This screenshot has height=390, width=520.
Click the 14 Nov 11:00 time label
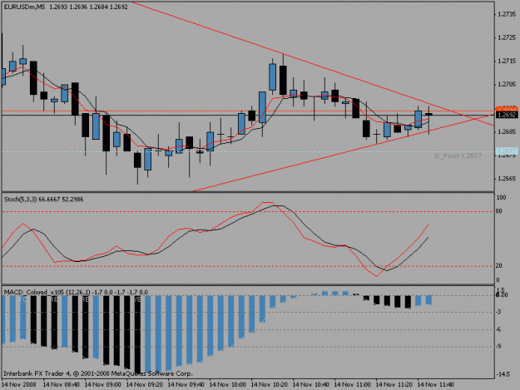[x=353, y=384]
